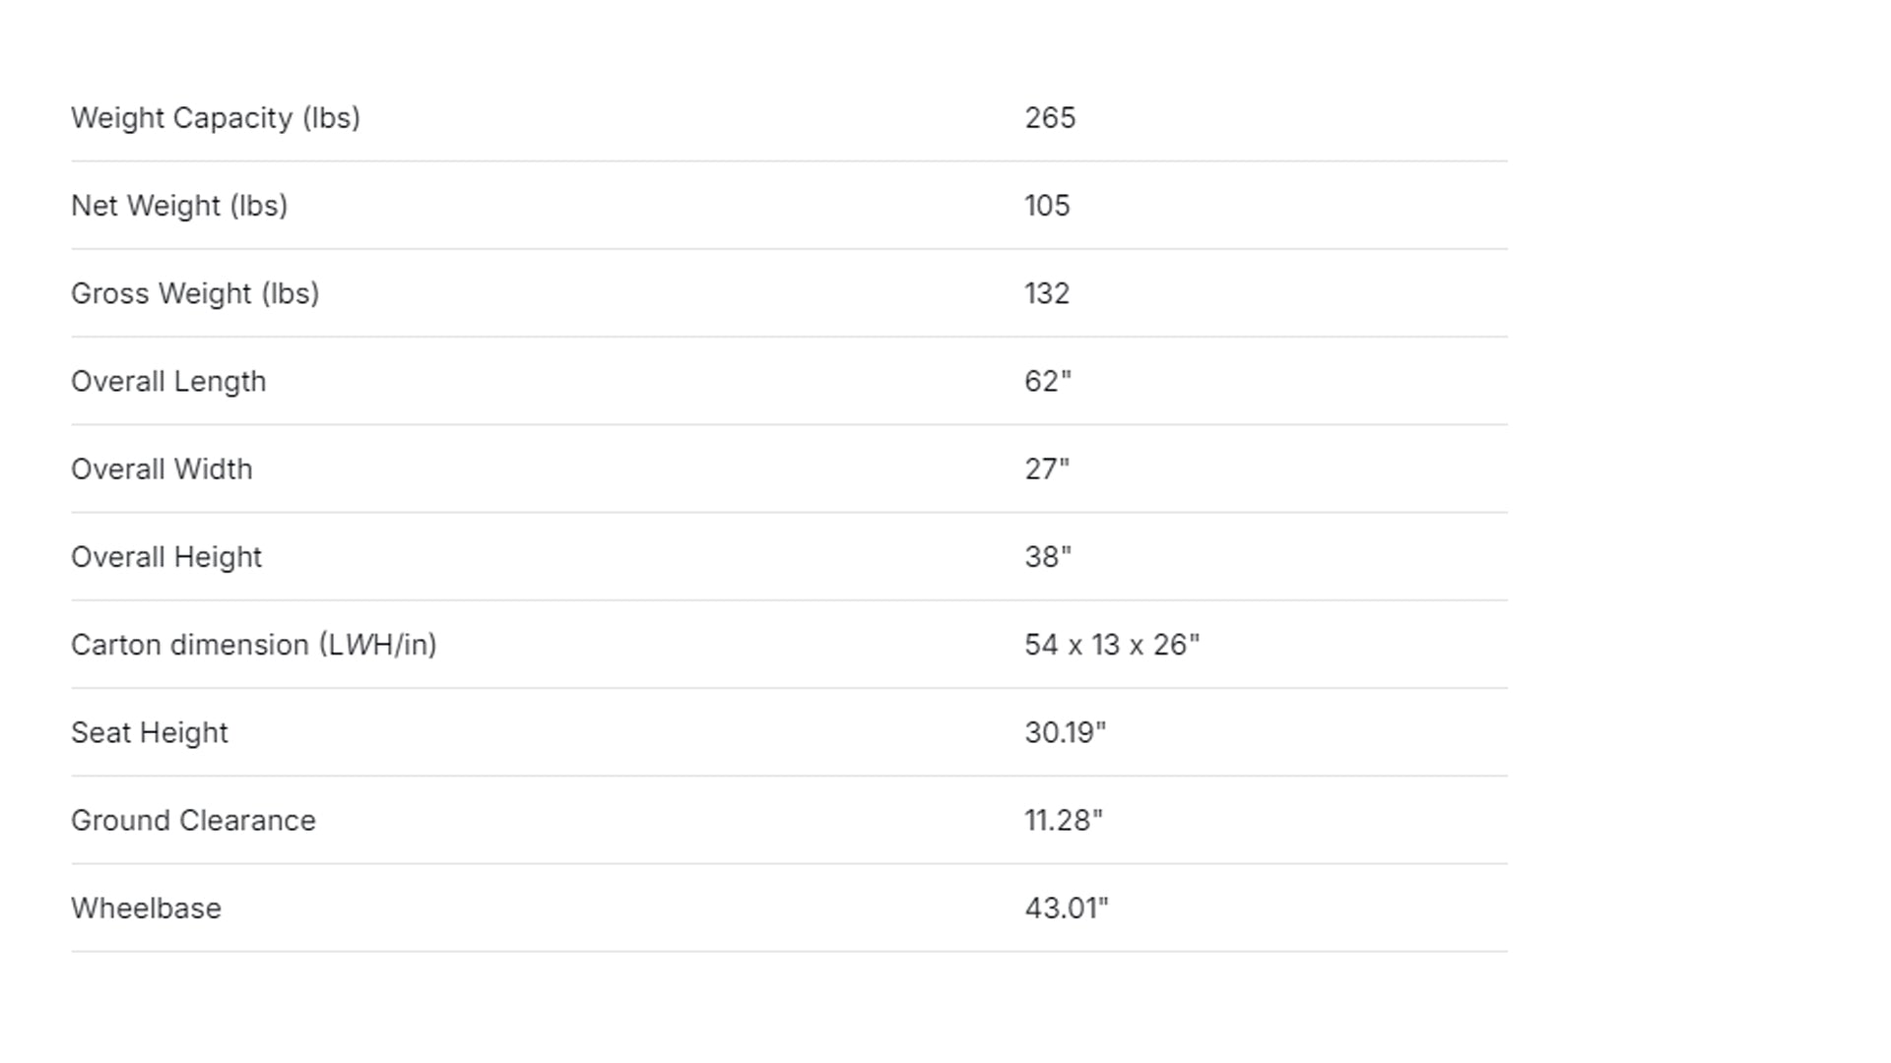The width and height of the screenshot is (1891, 1063).
Task: Select the 62" overall length value
Action: pos(1047,381)
